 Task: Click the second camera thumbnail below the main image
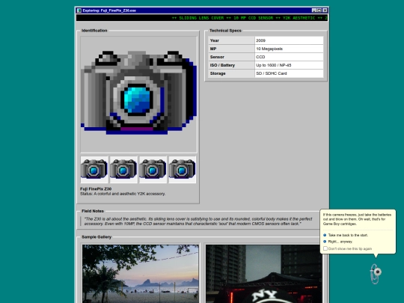pos(123,170)
